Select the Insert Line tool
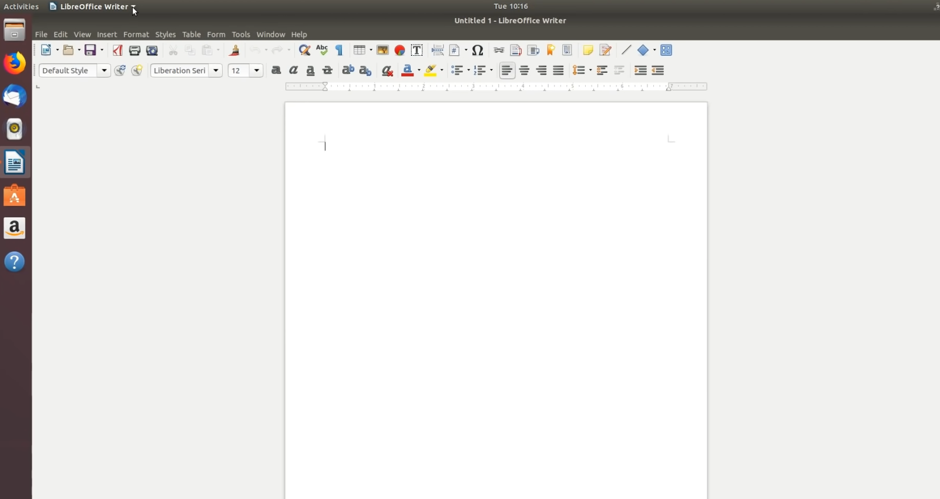Image resolution: width=940 pixels, height=499 pixels. pyautogui.click(x=626, y=50)
